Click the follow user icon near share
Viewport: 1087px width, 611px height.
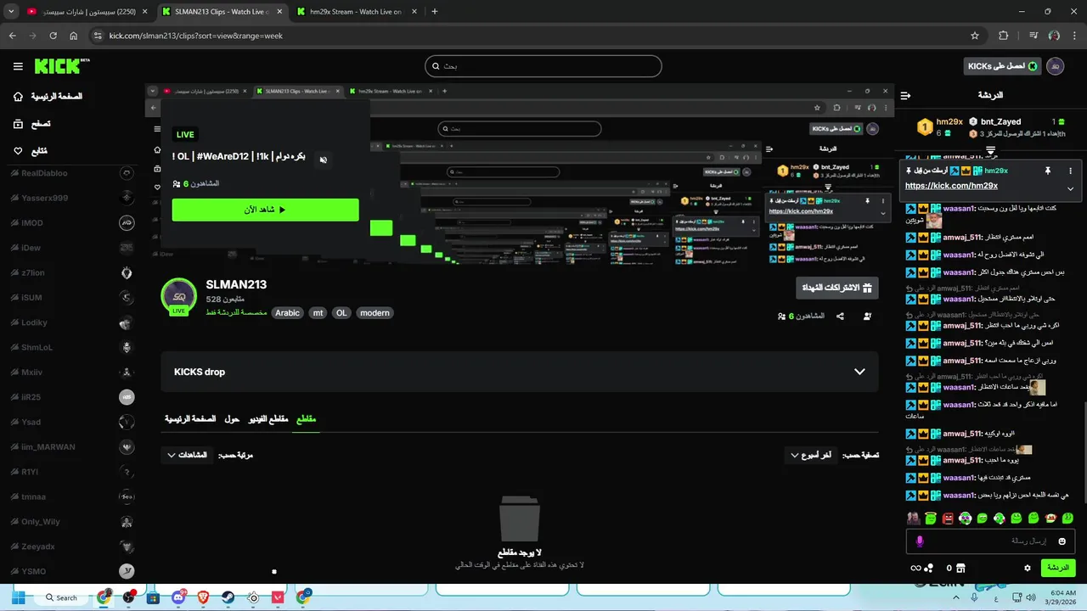867,316
